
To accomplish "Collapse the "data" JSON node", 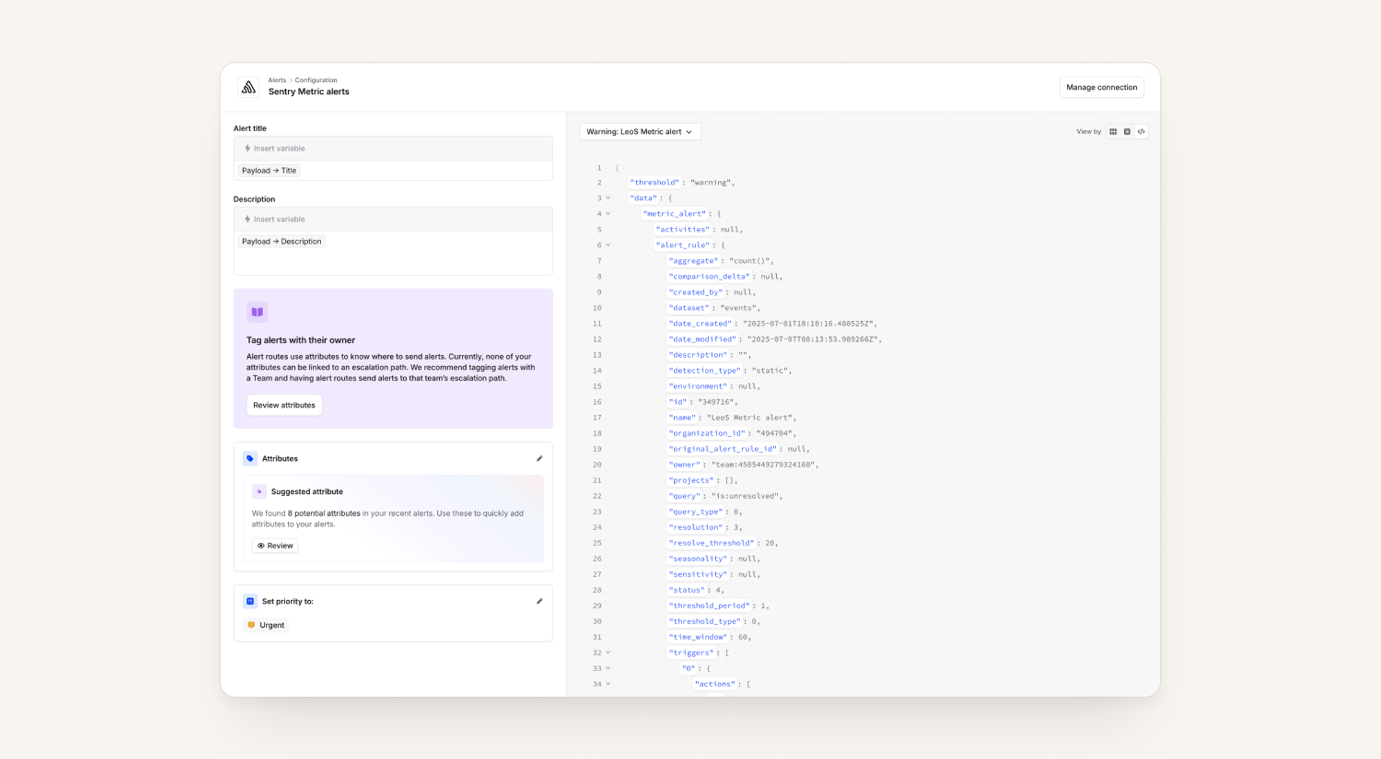I will point(608,198).
